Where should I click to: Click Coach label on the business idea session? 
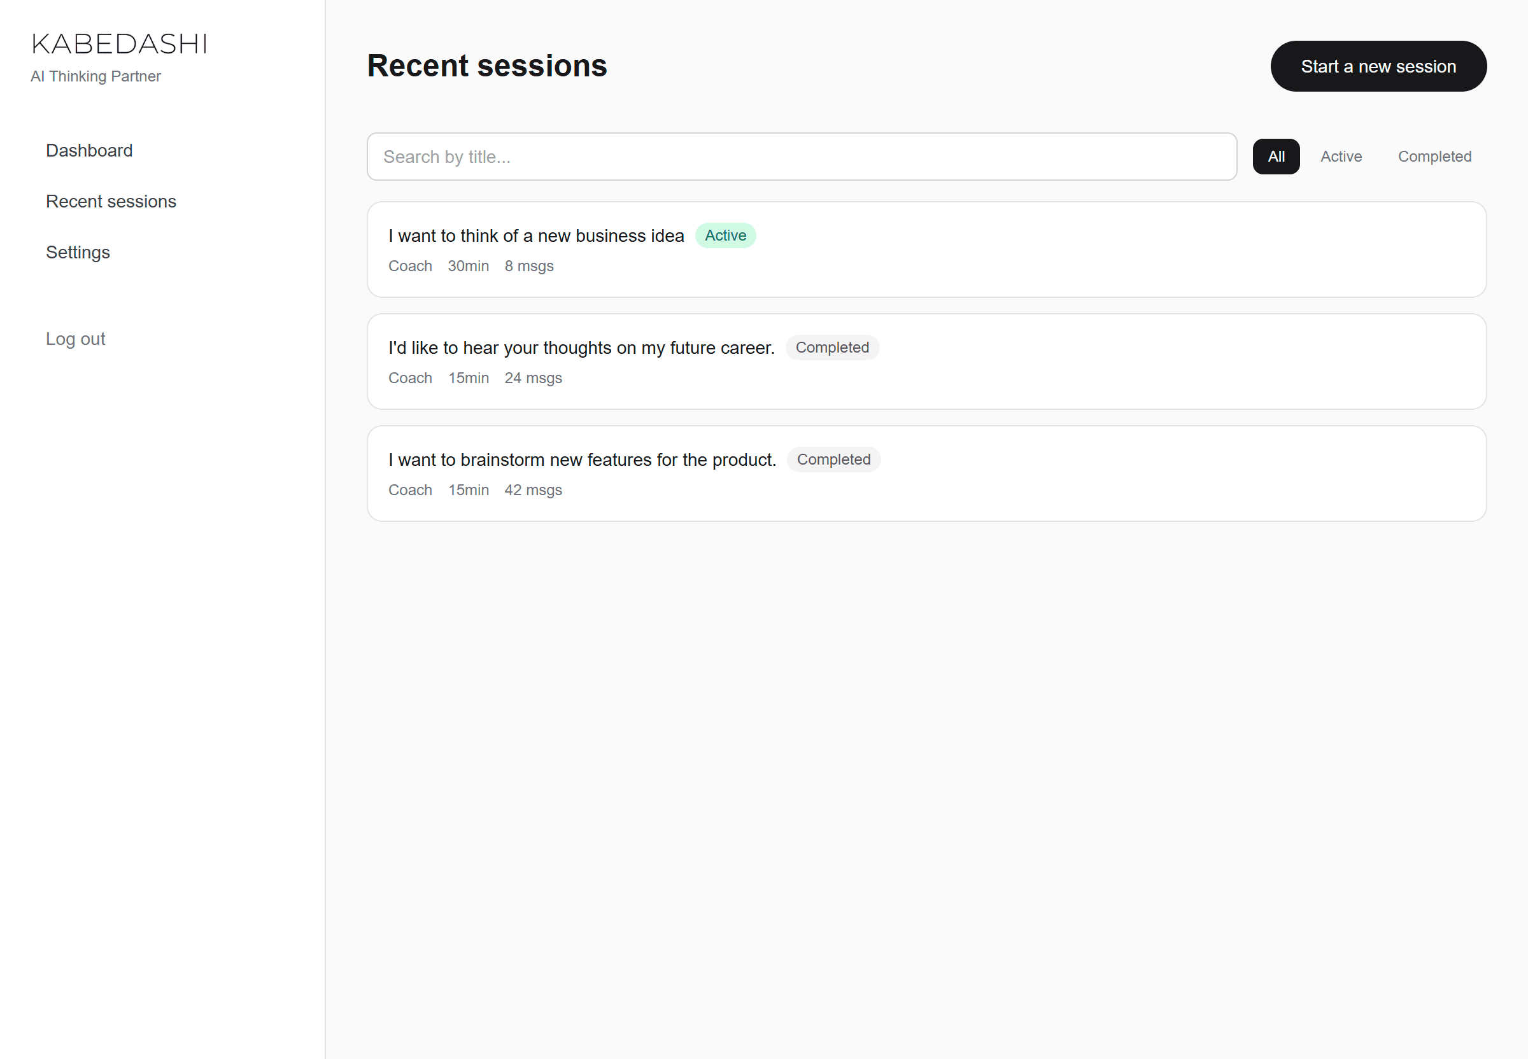(409, 265)
